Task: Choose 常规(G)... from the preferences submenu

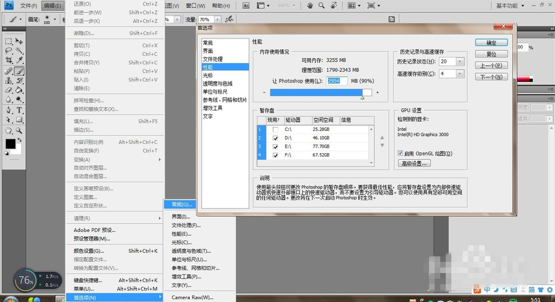Action: [x=181, y=204]
